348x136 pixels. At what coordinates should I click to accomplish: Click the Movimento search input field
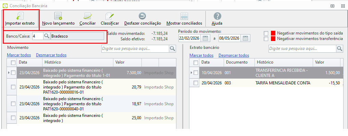pos(136,49)
